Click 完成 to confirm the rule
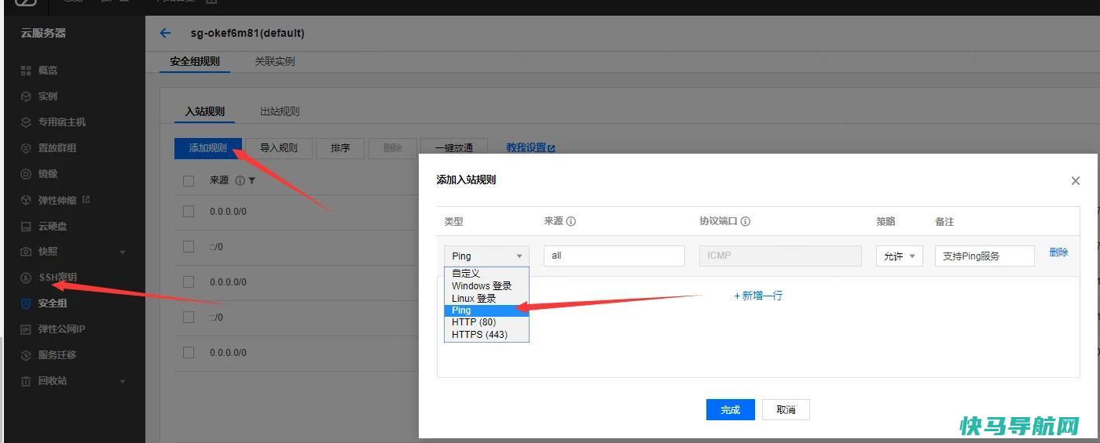The width and height of the screenshot is (1100, 443). point(731,410)
